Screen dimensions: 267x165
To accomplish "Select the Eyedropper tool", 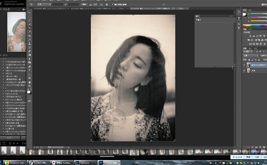I will (30, 32).
